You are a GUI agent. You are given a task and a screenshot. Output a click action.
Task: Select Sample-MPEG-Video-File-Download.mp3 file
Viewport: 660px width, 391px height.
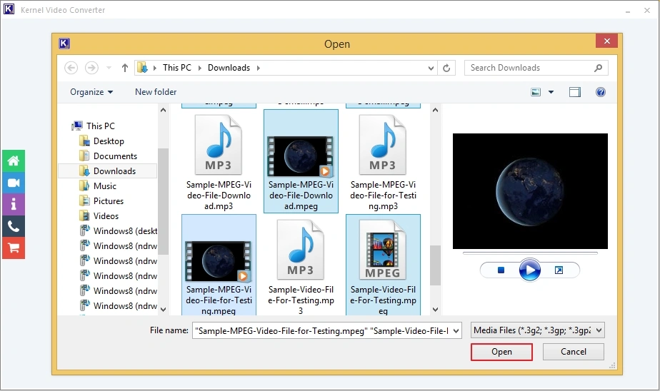pos(219,161)
